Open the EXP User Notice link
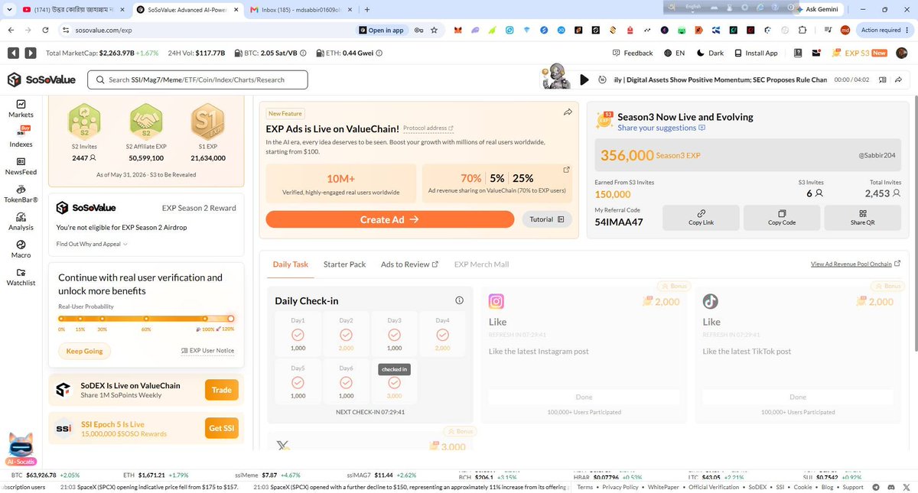 tap(207, 351)
